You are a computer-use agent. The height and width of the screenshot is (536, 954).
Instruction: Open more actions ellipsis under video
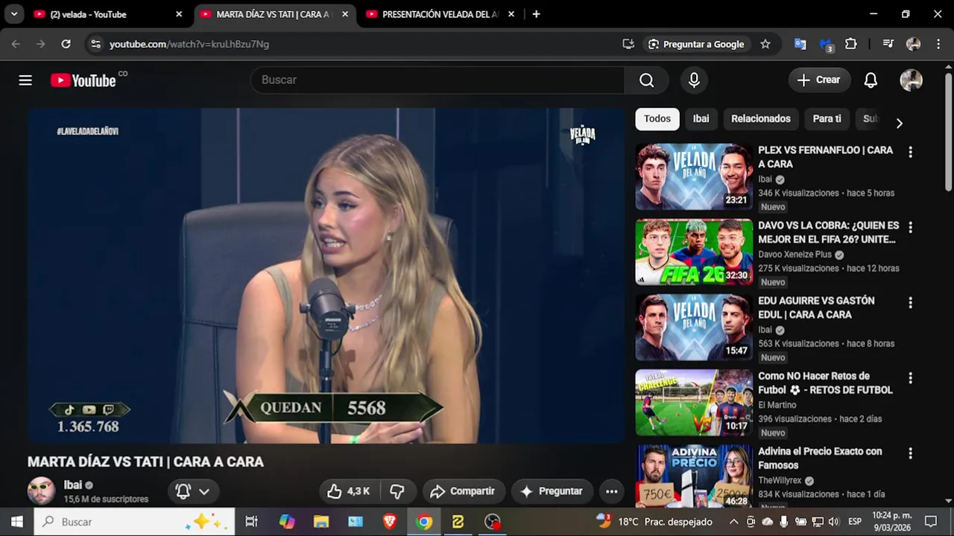[611, 491]
